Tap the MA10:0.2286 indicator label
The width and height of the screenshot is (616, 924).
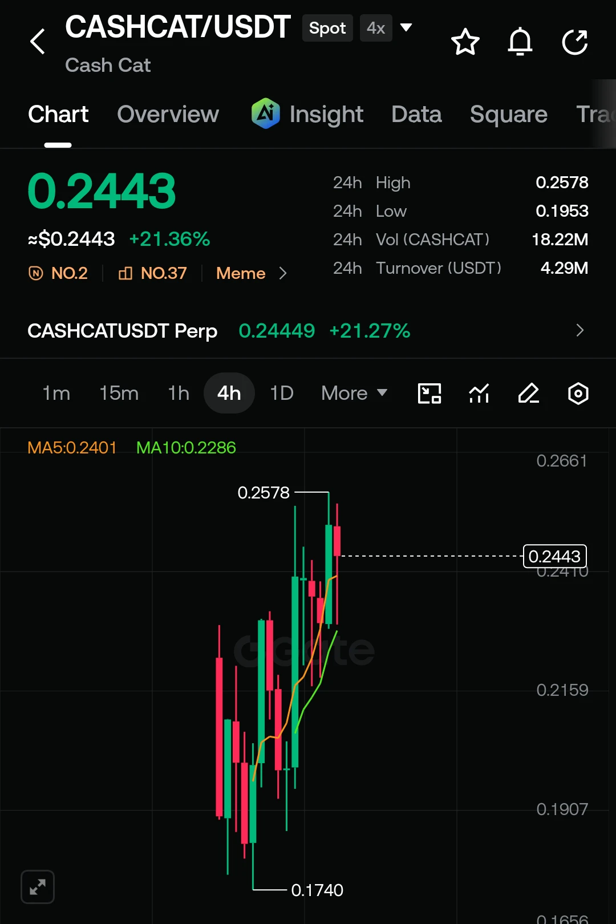click(186, 447)
